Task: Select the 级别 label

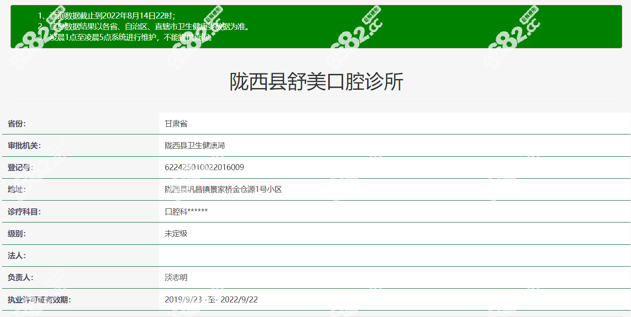Action: point(17,234)
